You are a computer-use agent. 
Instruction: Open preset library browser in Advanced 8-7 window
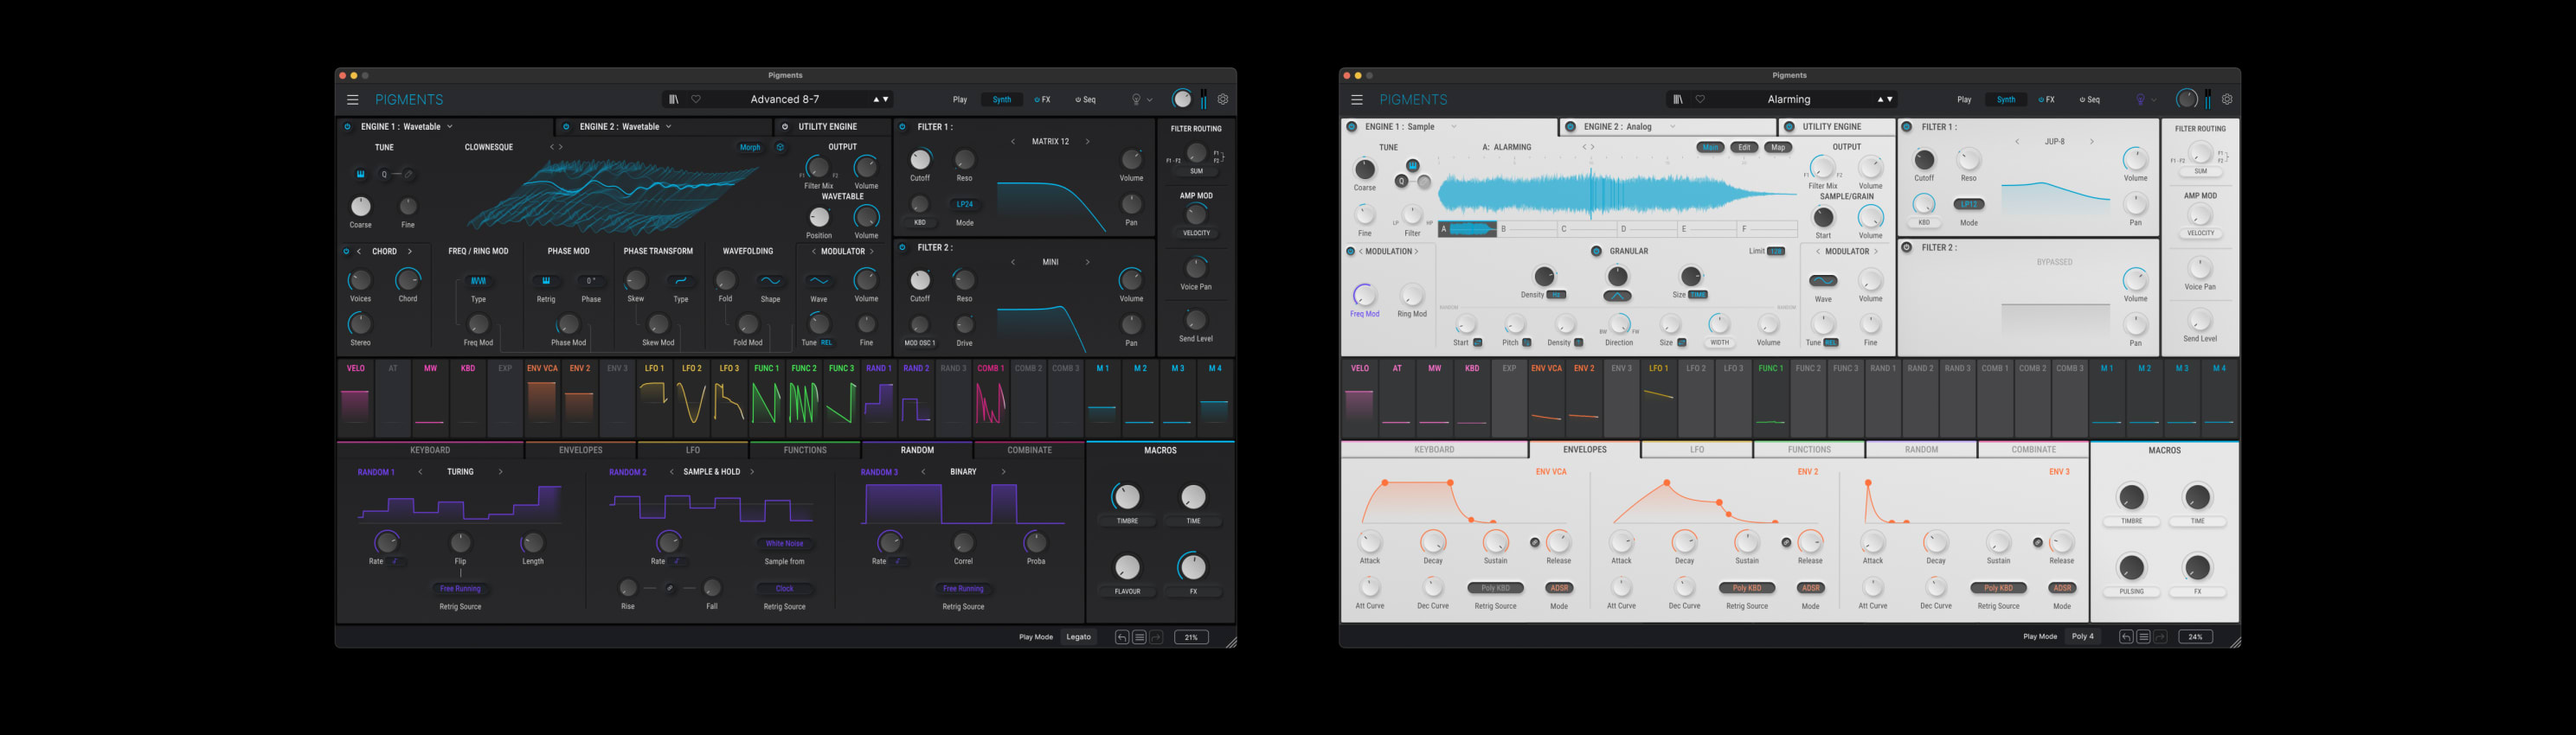click(674, 99)
